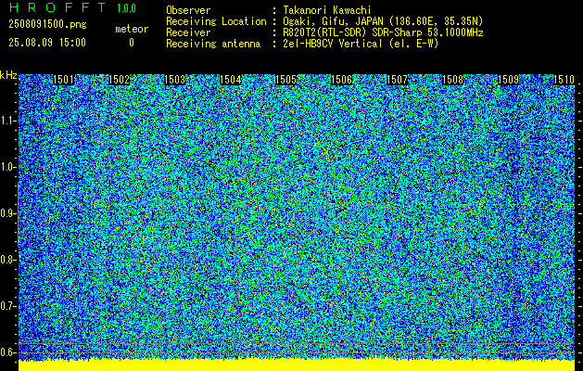583x371 pixels.
Task: Click the 1502 time marker
Action: click(x=119, y=80)
